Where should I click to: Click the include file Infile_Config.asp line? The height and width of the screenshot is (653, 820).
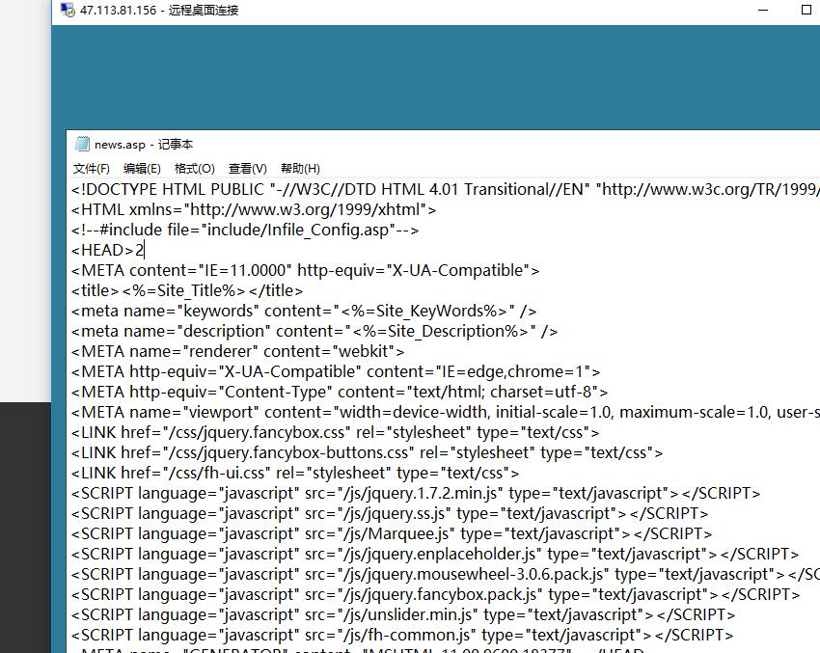pyautogui.click(x=245, y=230)
